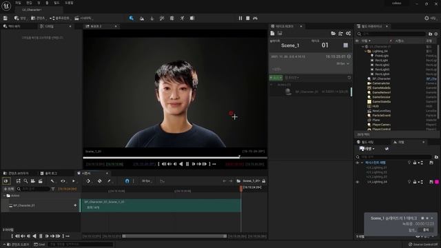Toggle visibility column header eye in World Outliner
Viewport: 441px width, 248px height.
pos(357,41)
